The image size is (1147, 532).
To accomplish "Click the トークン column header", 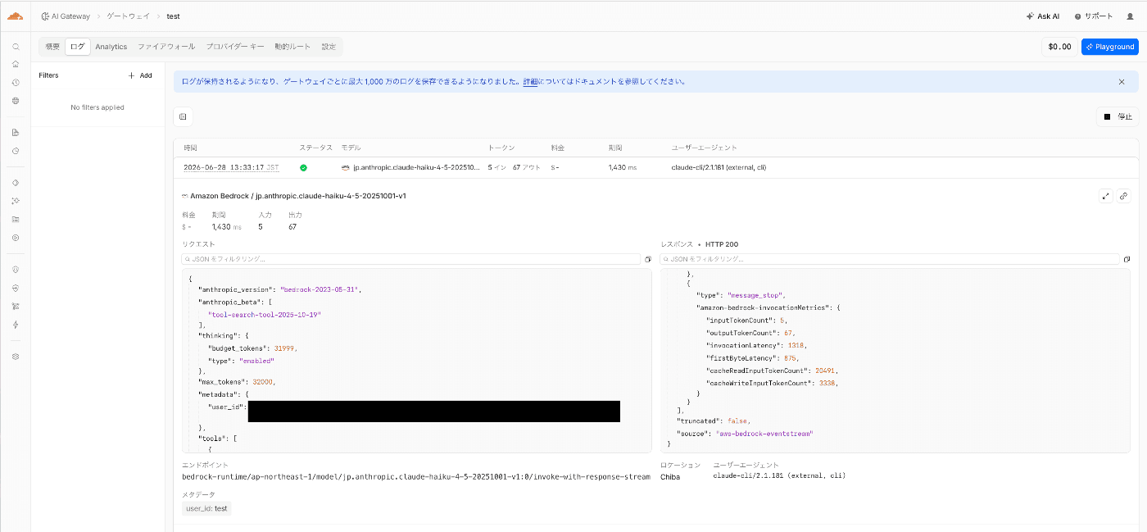I will point(501,148).
